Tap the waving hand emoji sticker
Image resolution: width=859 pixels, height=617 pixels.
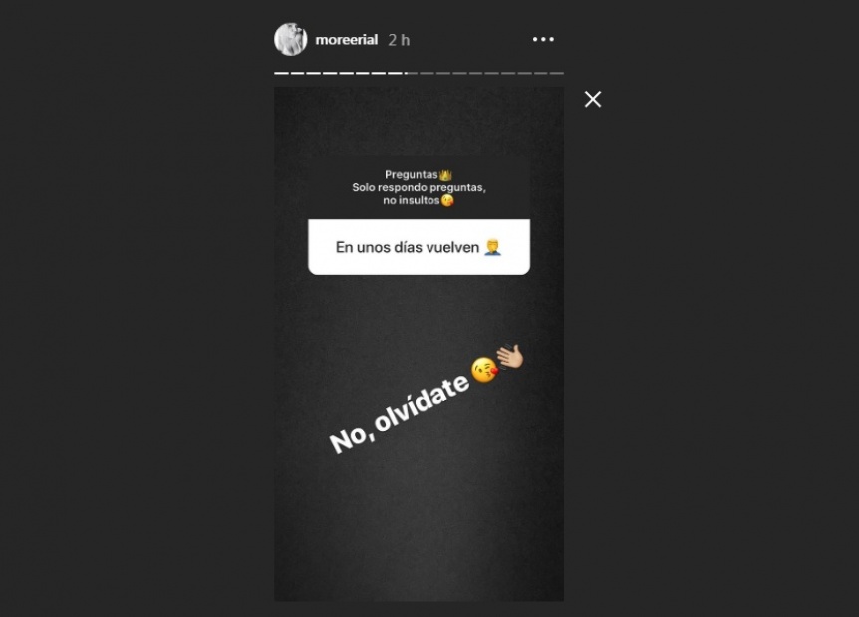click(x=510, y=357)
